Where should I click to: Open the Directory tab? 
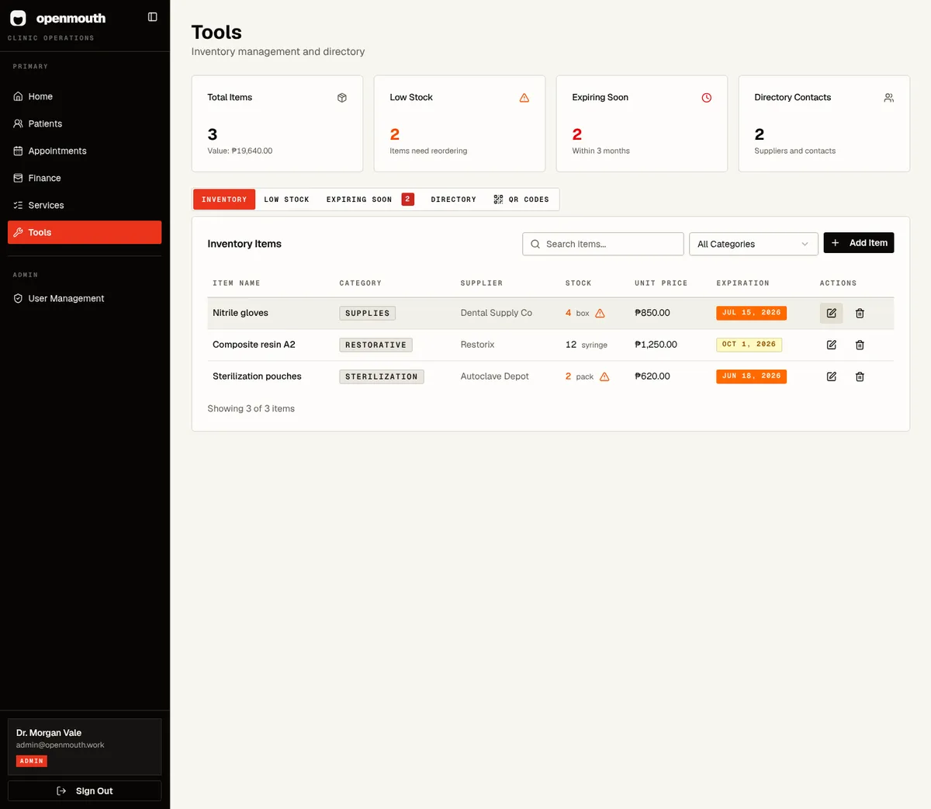454,200
